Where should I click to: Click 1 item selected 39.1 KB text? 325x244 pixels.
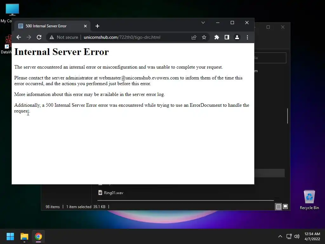(86, 207)
